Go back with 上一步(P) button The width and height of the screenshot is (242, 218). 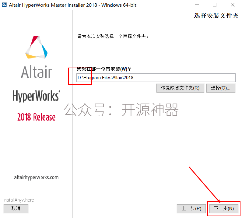[191, 209]
